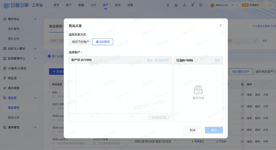
Task: Open the mobile phone icon in top bar
Action: pyautogui.click(x=168, y=5)
